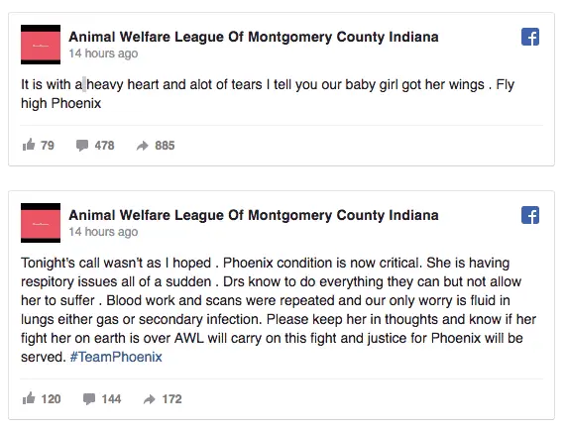Open the page name link on the second post

click(x=254, y=215)
